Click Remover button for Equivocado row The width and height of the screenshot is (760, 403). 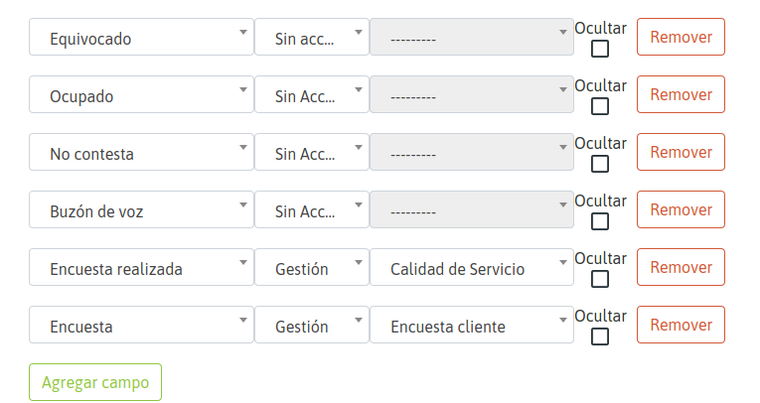pyautogui.click(x=681, y=38)
